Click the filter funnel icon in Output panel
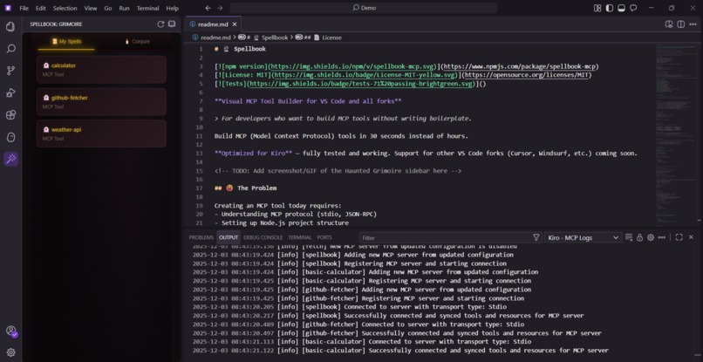703x362 pixels. click(x=536, y=238)
